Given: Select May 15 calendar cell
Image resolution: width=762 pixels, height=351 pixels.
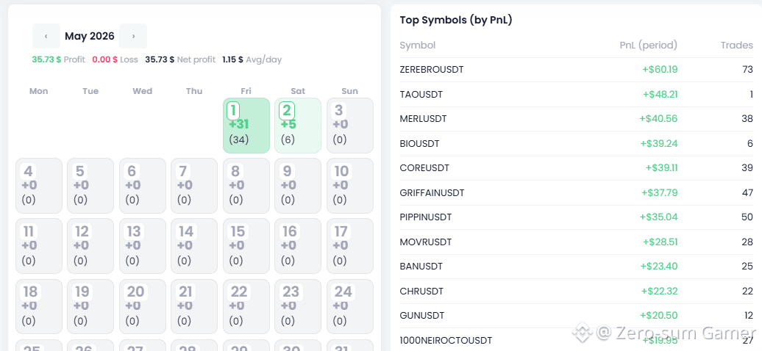Looking at the screenshot, I should click(246, 246).
